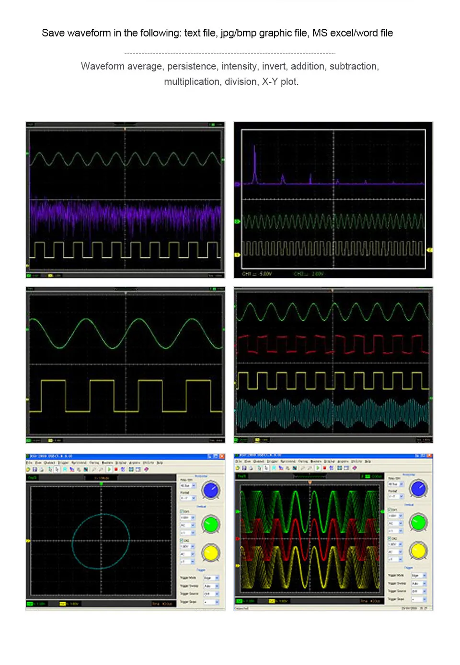Click red Stop icon in three-sine-wave window toolbar
Screen dimensions: 460x665
[324, 467]
